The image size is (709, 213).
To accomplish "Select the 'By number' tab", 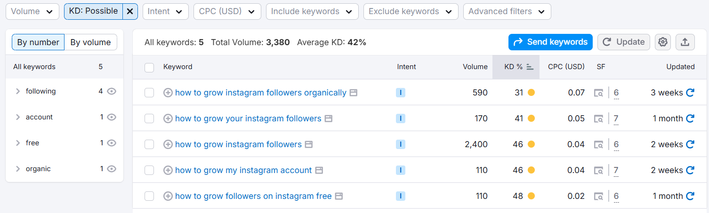I will tap(38, 42).
